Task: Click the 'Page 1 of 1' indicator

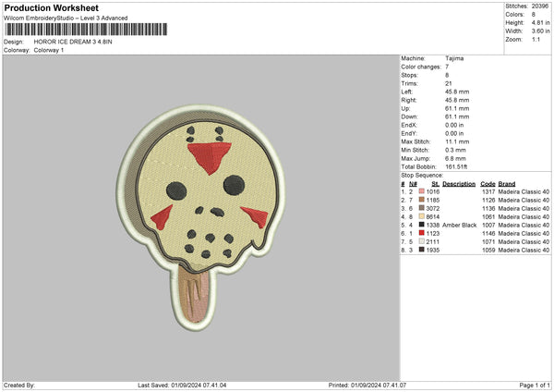Action: point(535,385)
